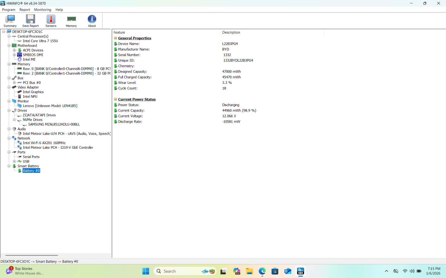This screenshot has width=446, height=278.
Task: Click the taskbar Search box
Action: point(185,271)
